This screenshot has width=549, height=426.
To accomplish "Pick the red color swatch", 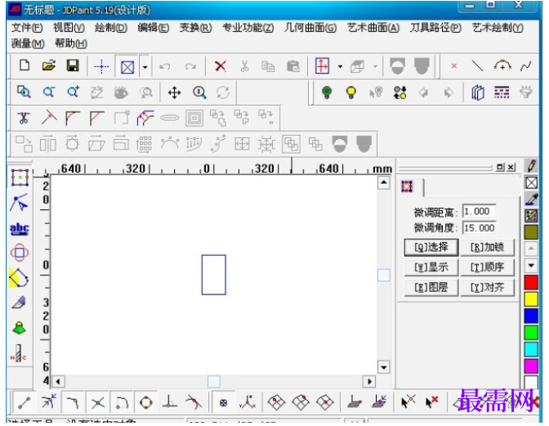I will click(x=531, y=282).
